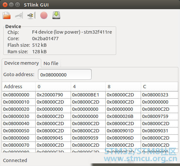Click the column header labeled 0
Viewport: 180px width, 166px height.
tap(53, 87)
